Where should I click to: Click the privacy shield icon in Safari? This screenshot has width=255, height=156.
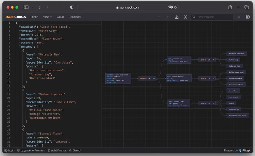point(72,7)
